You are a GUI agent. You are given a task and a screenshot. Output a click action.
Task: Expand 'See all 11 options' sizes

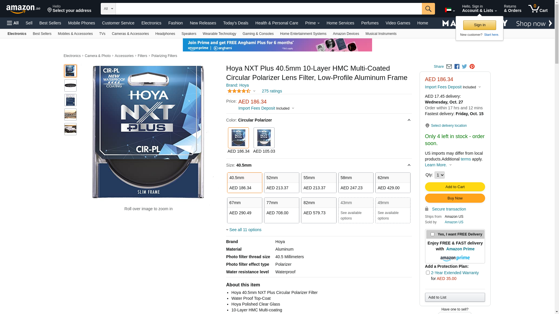(245, 230)
